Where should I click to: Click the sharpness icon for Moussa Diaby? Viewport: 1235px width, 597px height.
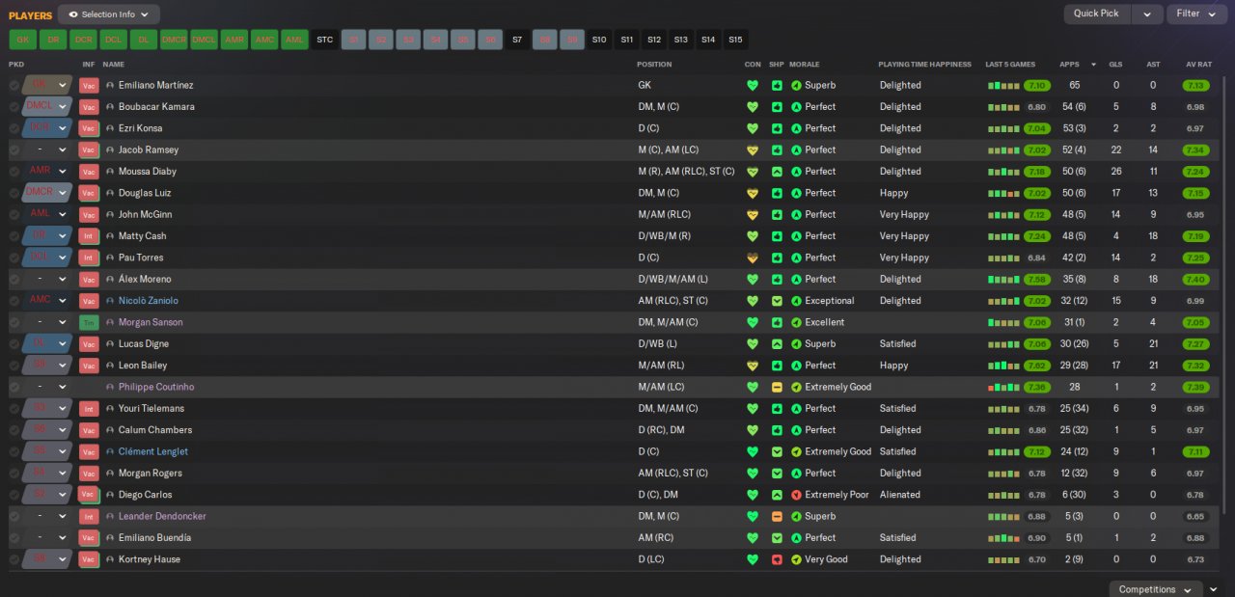[777, 172]
